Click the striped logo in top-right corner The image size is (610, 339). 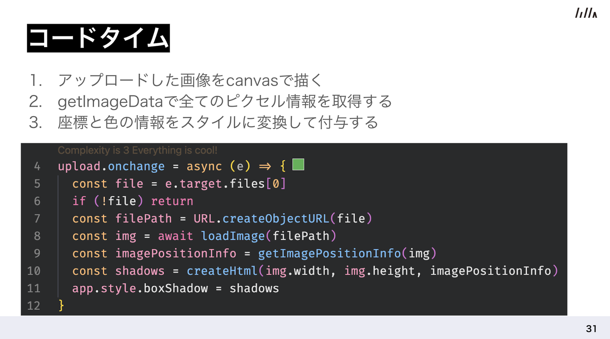[586, 13]
